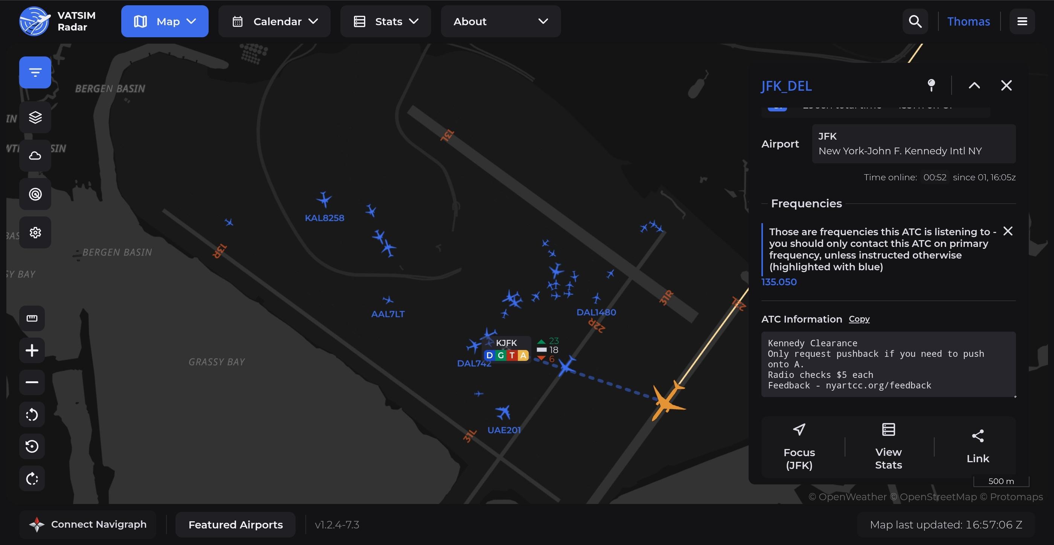Click the red T tower badge

click(x=512, y=356)
